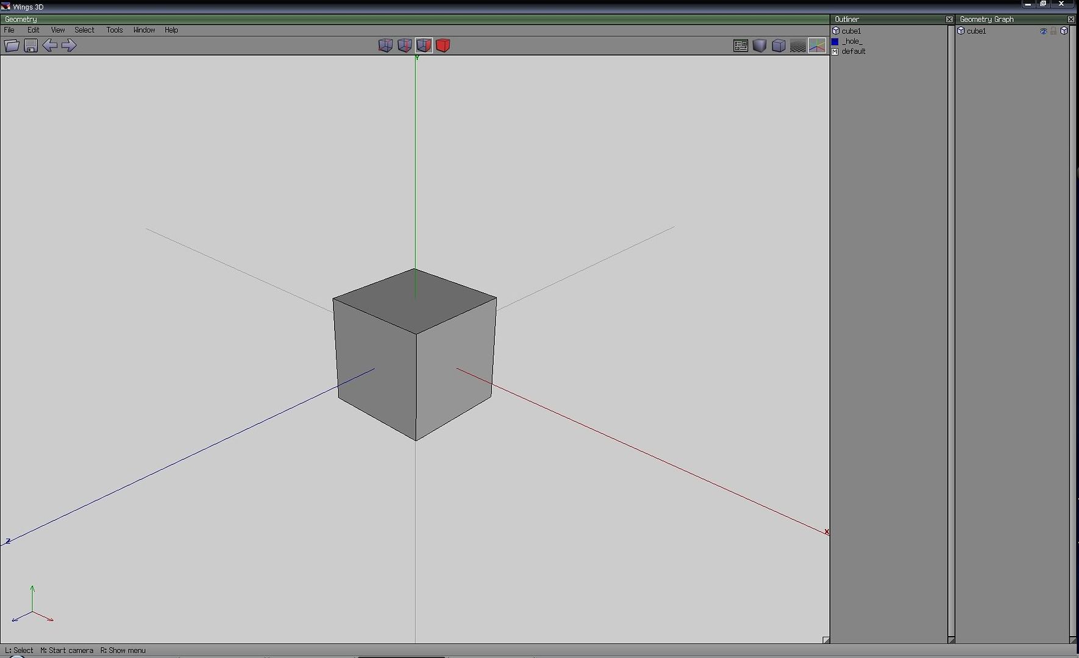Click the M icon beside default

pyautogui.click(x=835, y=51)
